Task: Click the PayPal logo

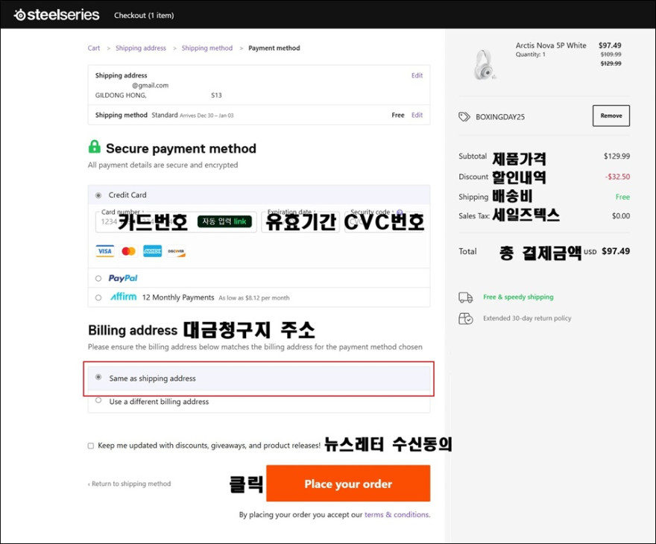Action: 123,279
